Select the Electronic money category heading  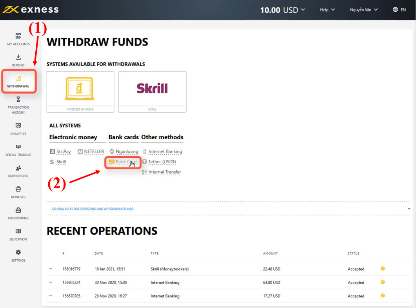73,137
